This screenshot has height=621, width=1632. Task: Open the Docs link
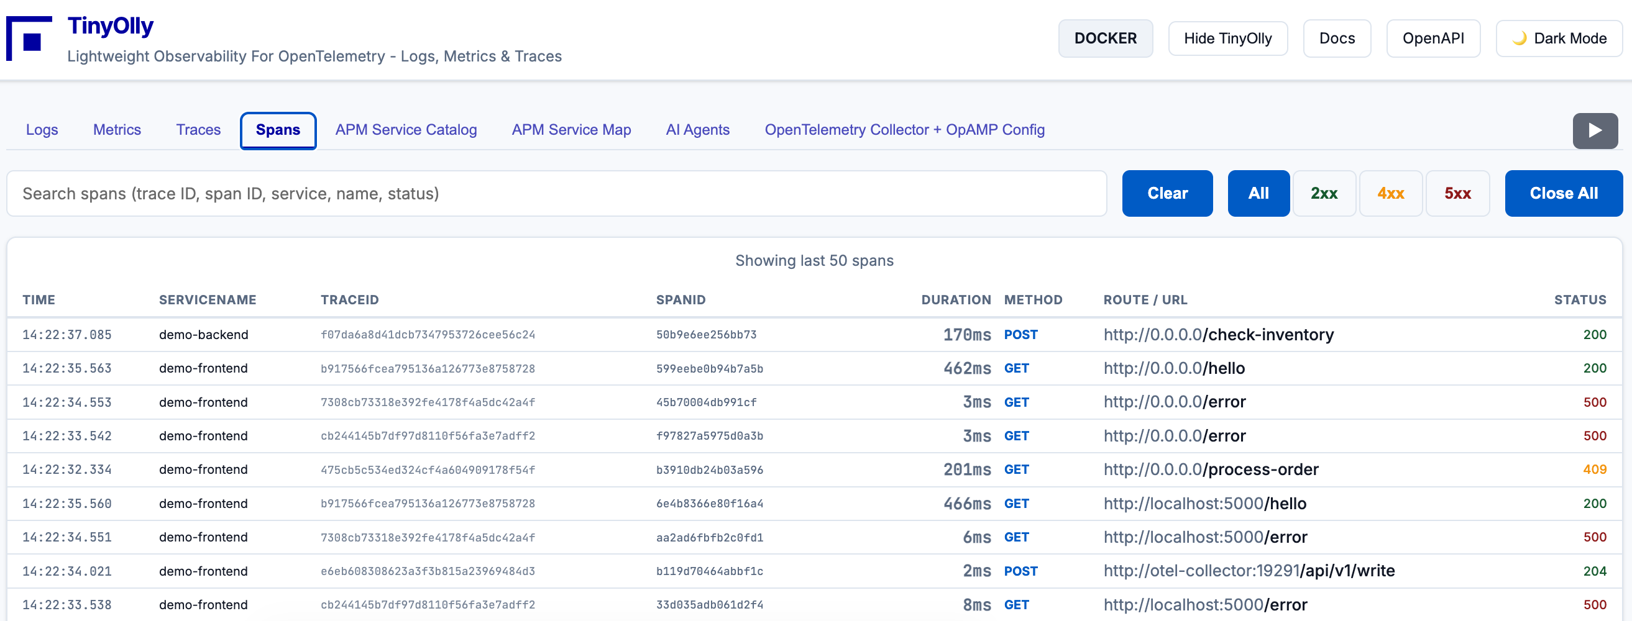[1336, 39]
